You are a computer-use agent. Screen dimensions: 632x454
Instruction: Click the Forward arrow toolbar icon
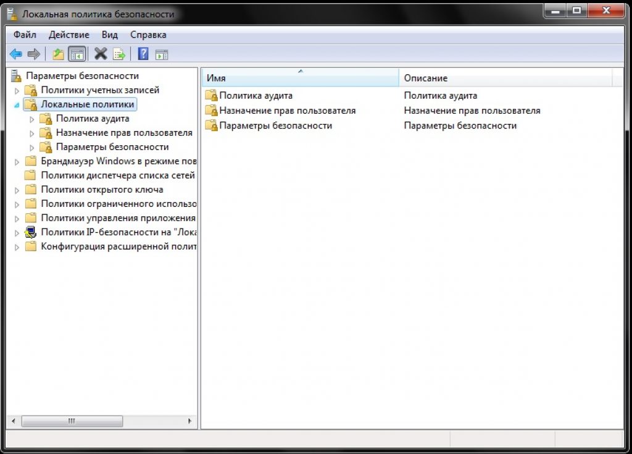pyautogui.click(x=34, y=54)
